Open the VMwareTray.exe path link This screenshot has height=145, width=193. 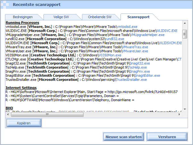[x=135, y=47]
